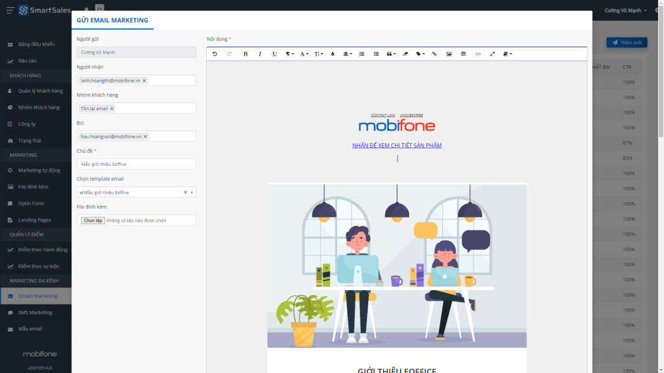Open 'Trạng thái' in sidebar
The height and width of the screenshot is (373, 664).
click(30, 141)
